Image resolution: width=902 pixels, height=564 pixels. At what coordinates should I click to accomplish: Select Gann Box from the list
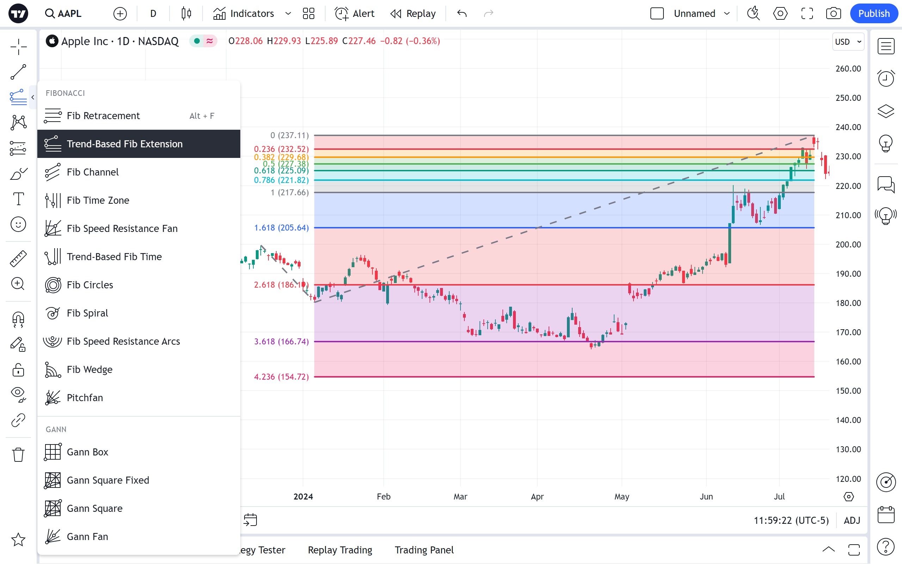pos(87,452)
